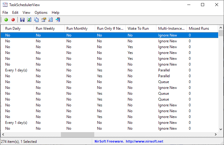Screen dimensions: 224x145
Task: Click 'Yes' under Run Only If Ne... in Every 1 day(s) row
Action: 99,70
